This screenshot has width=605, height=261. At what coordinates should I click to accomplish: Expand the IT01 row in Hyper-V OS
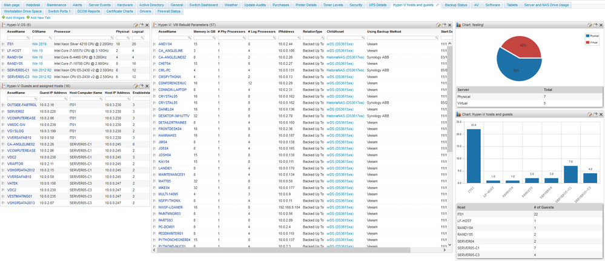click(x=3, y=45)
